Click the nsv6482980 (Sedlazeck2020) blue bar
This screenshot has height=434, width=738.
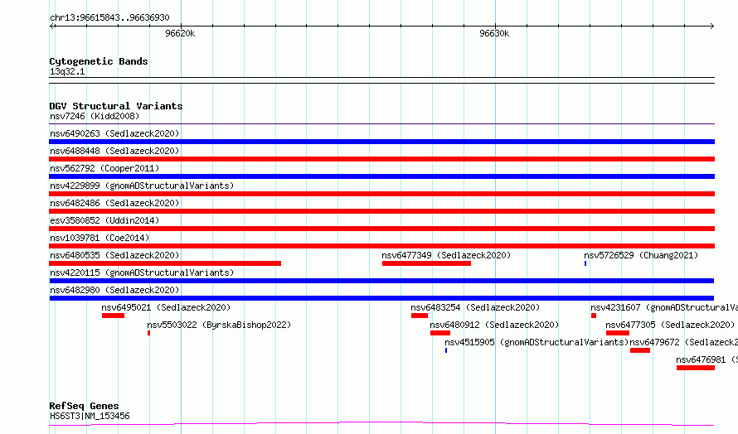[x=381, y=298]
